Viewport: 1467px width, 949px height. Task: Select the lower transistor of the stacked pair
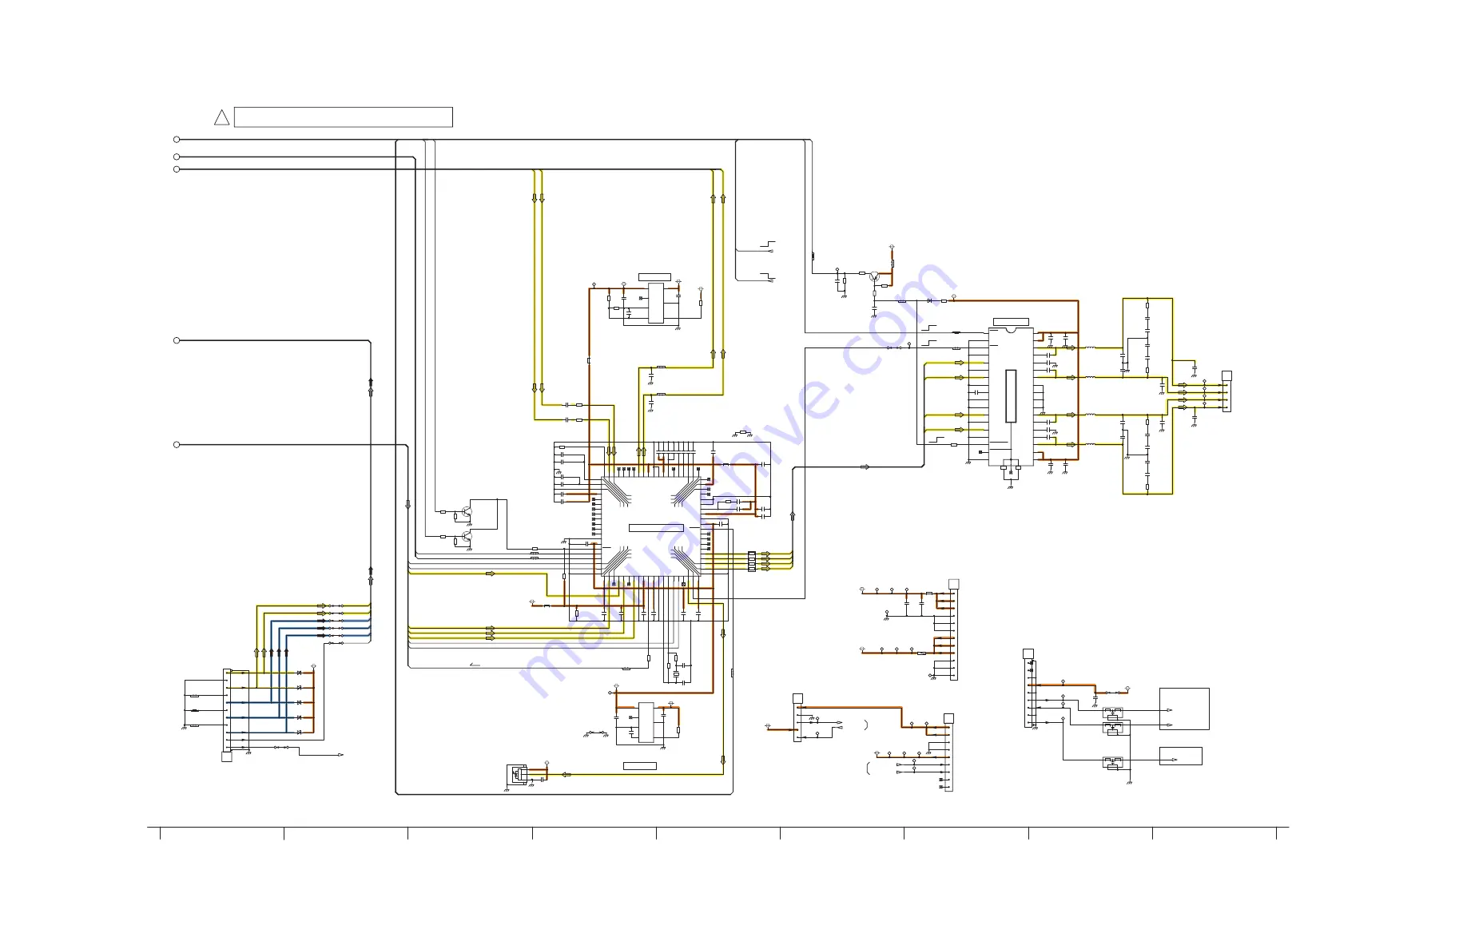pyautogui.click(x=467, y=538)
